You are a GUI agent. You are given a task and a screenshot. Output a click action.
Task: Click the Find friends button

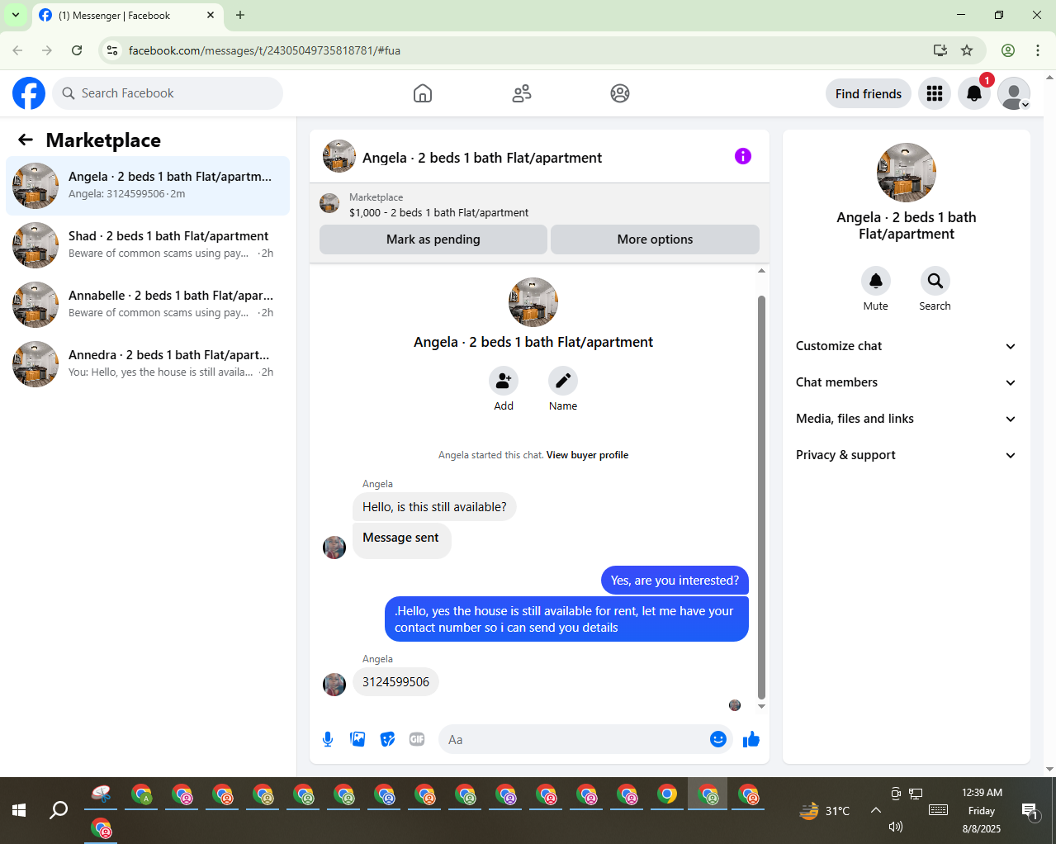click(869, 93)
